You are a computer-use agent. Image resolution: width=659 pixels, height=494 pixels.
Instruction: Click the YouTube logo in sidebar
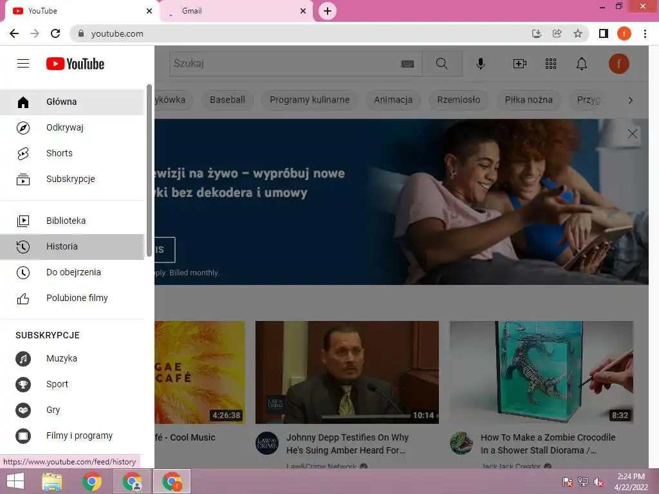[x=75, y=64]
